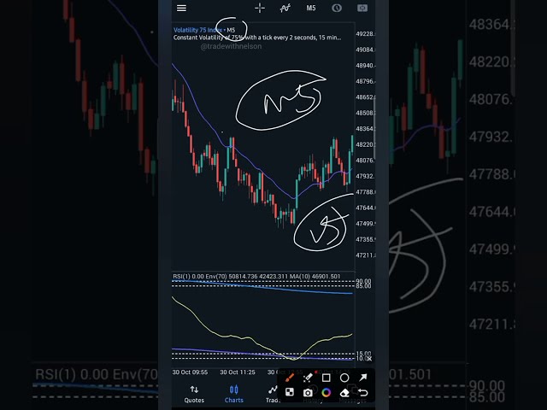Activate the crosshair tool
This screenshot has height=410, width=547.
[x=260, y=8]
